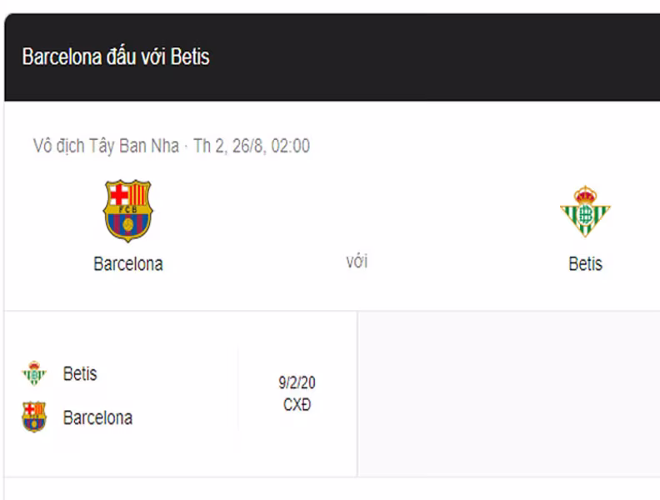Image resolution: width=660 pixels, height=500 pixels.
Task: Click the large Real Betis crest
Action: [x=585, y=212]
